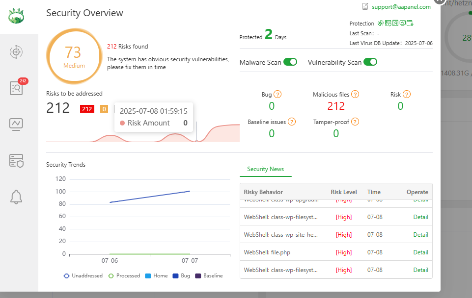Disable the Malware Scan toggle
Screen dimensions: 472x298
pyautogui.click(x=290, y=62)
